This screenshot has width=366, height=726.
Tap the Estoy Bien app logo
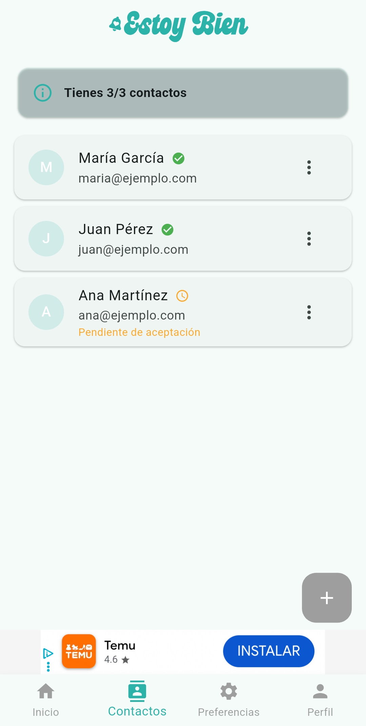click(x=179, y=25)
